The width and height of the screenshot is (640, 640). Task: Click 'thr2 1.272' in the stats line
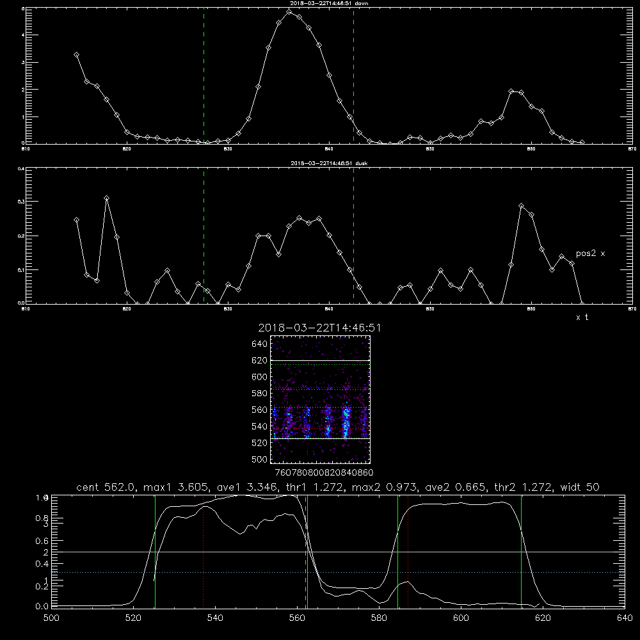(x=524, y=487)
